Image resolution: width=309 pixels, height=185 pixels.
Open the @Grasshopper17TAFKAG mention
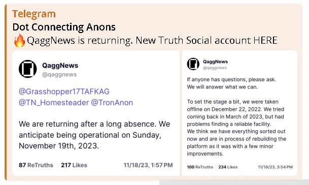pyautogui.click(x=64, y=91)
